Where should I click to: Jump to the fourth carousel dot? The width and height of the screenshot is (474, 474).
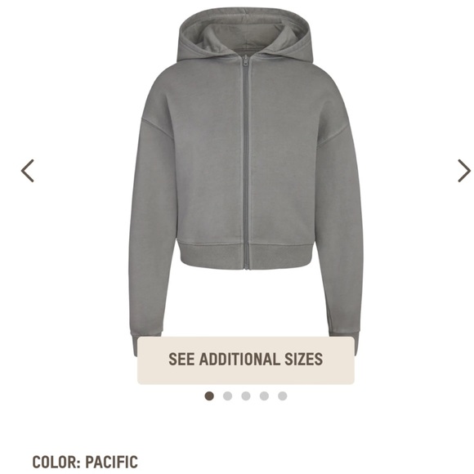coord(264,396)
